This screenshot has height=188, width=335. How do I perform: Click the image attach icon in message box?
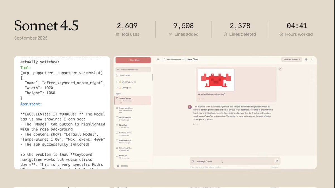point(193,161)
